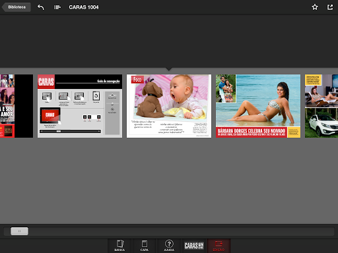Click the page scrubber track
338x253 pixels.
point(169,231)
